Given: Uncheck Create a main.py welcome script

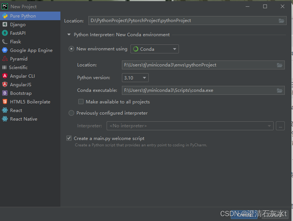Looking at the screenshot, I should coord(69,138).
